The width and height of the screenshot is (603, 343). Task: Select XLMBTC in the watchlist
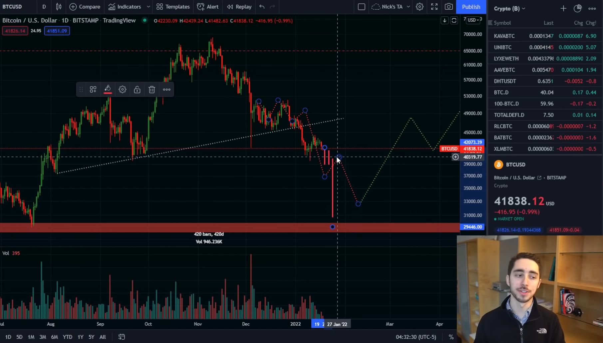pos(545,149)
